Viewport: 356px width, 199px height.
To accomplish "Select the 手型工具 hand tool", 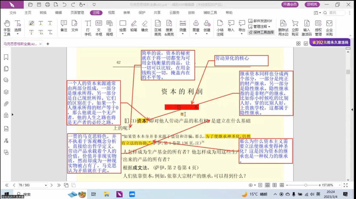I will click(7, 27).
